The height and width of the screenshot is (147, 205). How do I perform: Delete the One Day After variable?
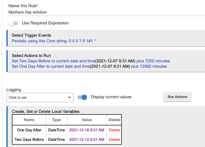point(114,130)
